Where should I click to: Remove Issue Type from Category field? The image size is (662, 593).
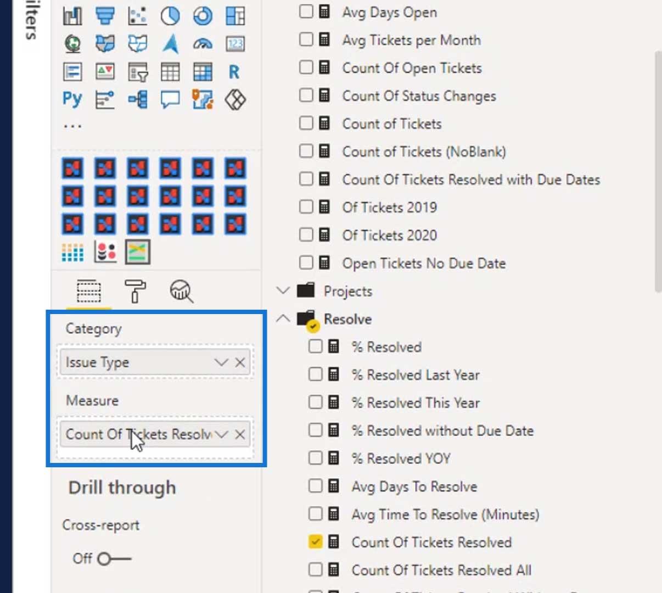coord(240,362)
